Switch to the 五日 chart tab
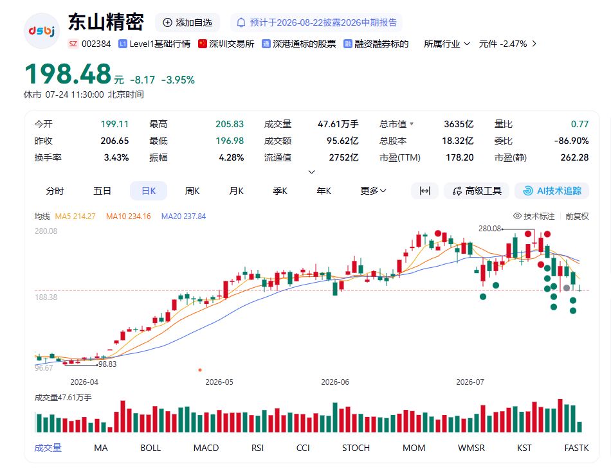Screen dimensions: 611x469 point(102,191)
